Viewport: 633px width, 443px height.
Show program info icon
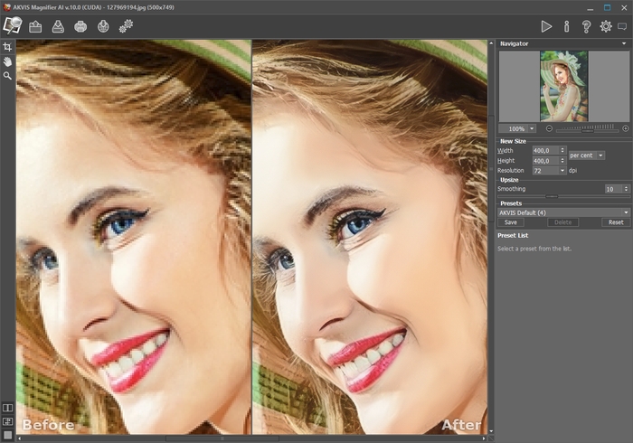566,26
